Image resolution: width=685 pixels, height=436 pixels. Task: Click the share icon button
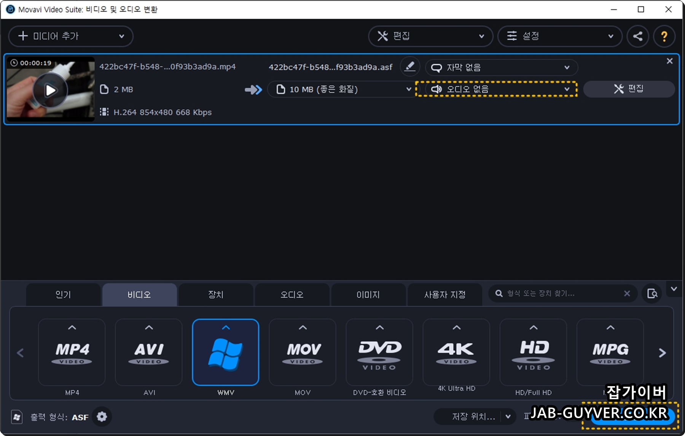pos(638,36)
